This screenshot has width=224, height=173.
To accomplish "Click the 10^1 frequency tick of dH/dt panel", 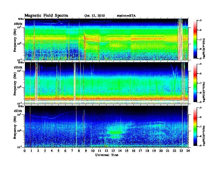I will [x=20, y=27].
